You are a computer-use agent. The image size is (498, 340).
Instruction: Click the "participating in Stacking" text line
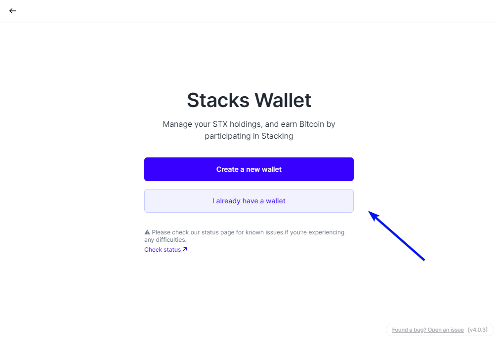click(x=249, y=136)
